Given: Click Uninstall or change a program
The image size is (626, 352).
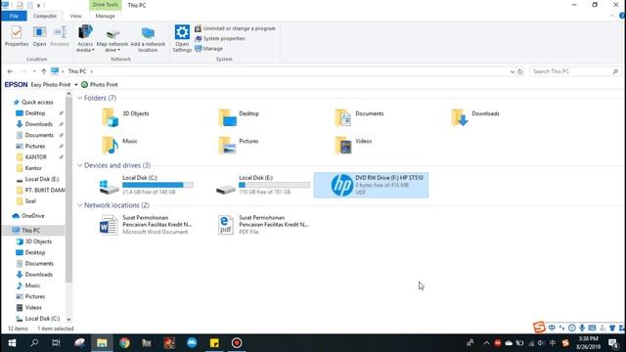Looking at the screenshot, I should pos(235,28).
